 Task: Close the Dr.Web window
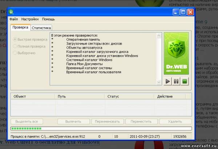pyautogui.click(x=190, y=12)
